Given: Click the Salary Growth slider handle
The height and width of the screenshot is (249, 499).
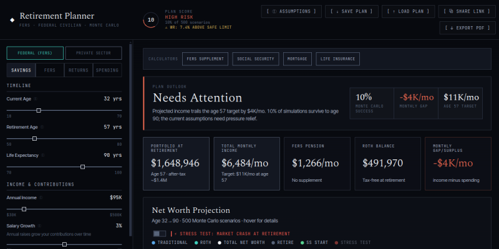Looking at the screenshot, I should 65,244.
